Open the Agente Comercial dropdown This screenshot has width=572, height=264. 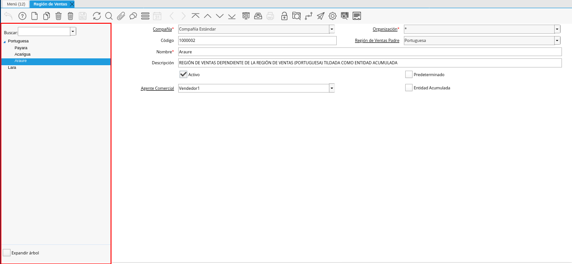(x=332, y=88)
